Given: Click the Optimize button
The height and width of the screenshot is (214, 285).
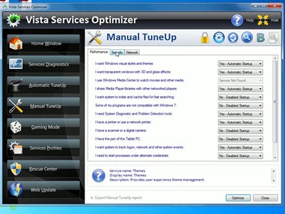Looking at the screenshot, I should [238, 198].
